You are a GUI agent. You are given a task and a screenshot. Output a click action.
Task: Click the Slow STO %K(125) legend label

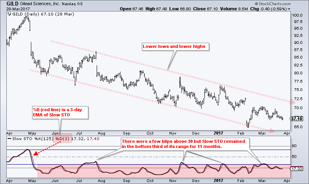coord(33,139)
